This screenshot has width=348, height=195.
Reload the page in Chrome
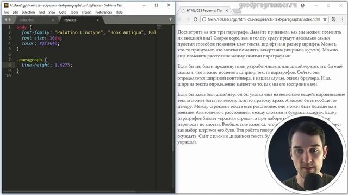195,19
